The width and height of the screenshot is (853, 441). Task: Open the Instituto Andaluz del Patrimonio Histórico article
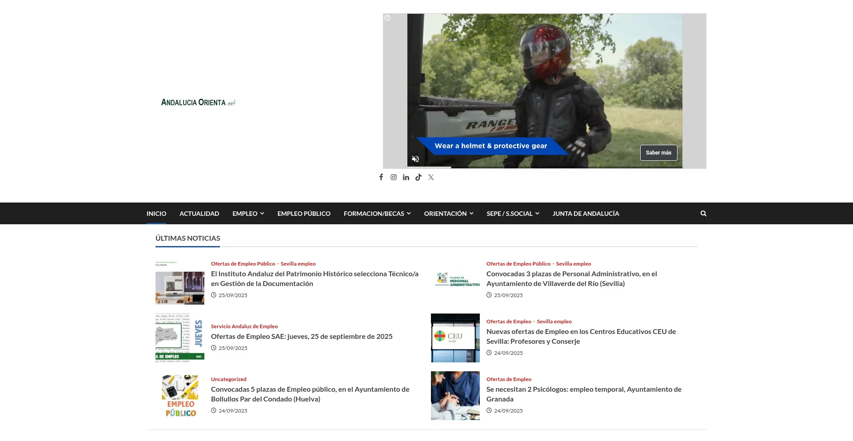315,278
